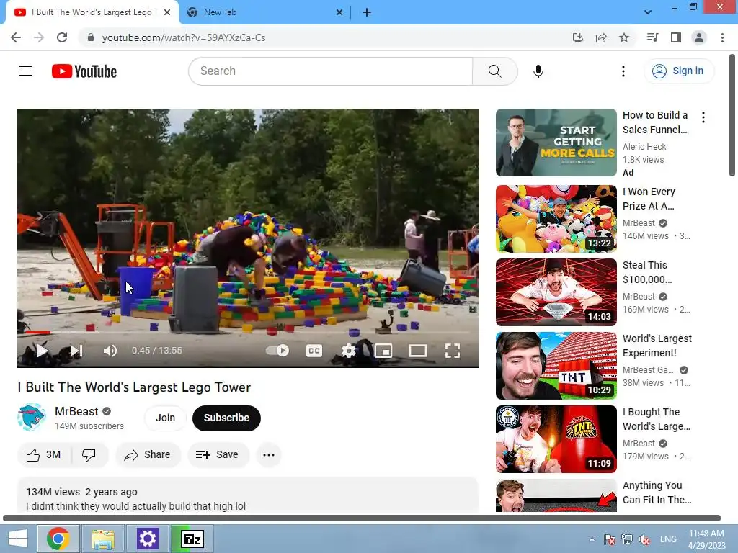Enable miniplayer mode

click(x=383, y=351)
